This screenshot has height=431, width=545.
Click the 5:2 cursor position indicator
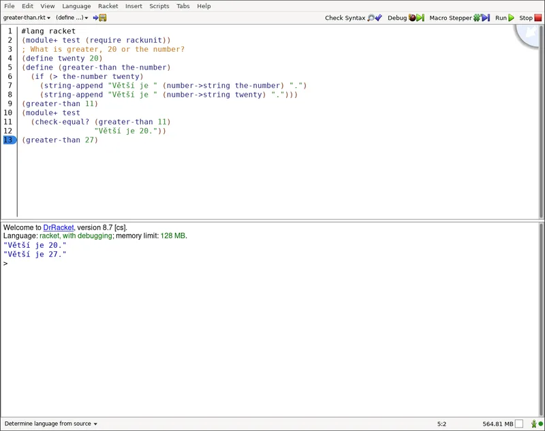point(441,424)
